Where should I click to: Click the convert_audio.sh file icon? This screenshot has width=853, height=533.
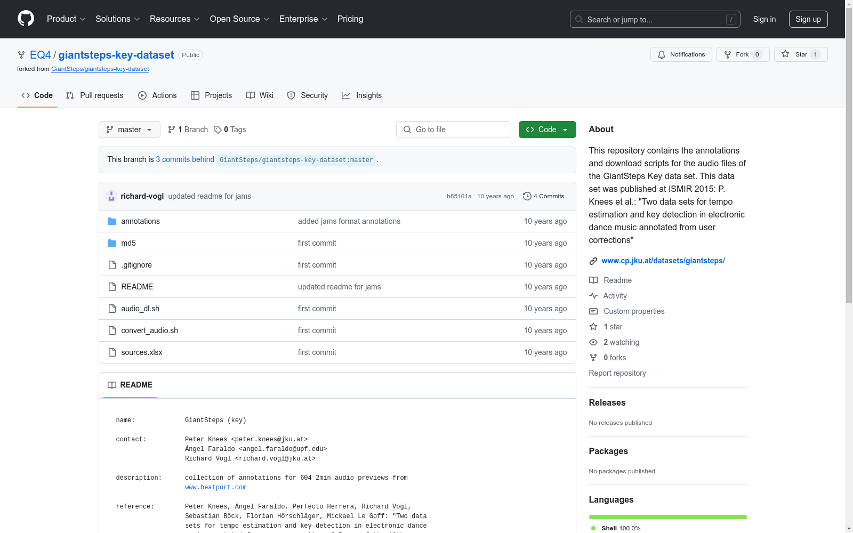[x=112, y=330]
